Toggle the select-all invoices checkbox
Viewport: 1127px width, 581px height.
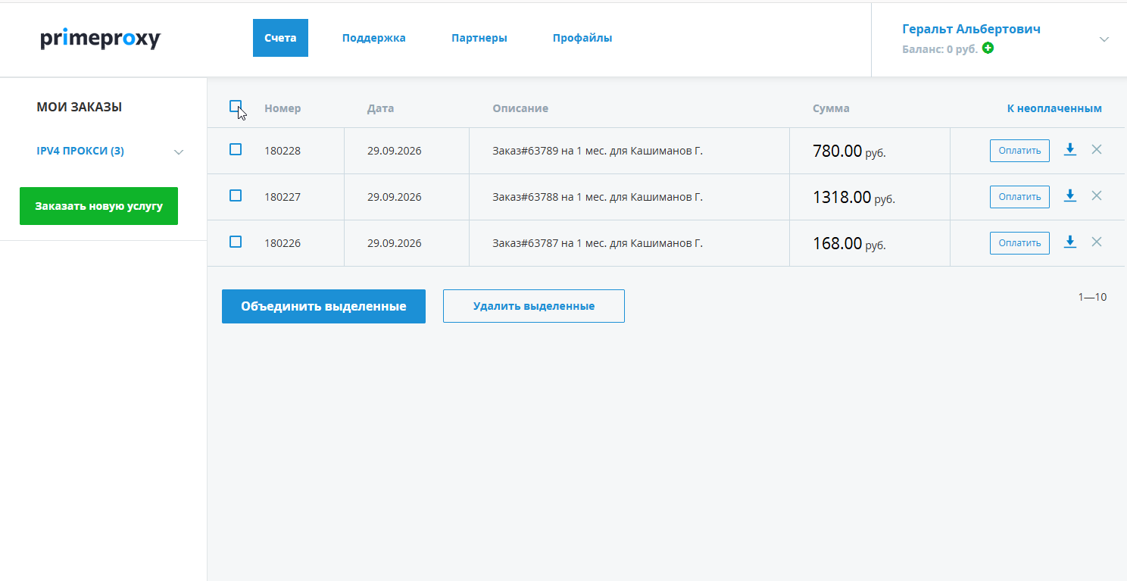(236, 107)
